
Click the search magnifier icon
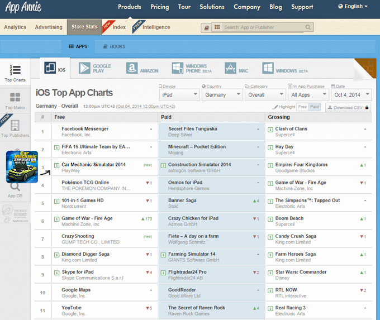click(308, 27)
